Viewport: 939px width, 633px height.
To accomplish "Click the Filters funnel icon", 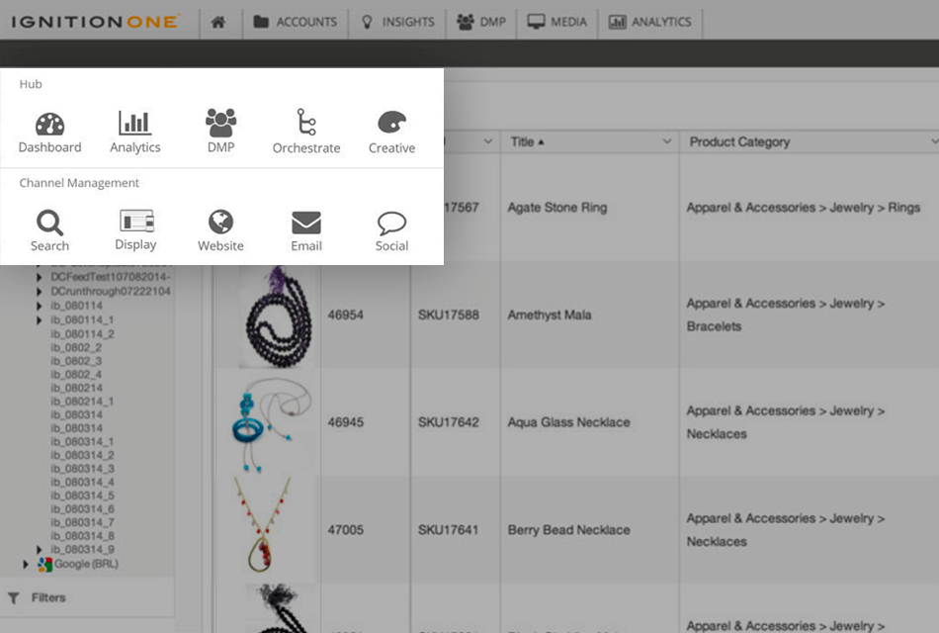I will tap(13, 597).
